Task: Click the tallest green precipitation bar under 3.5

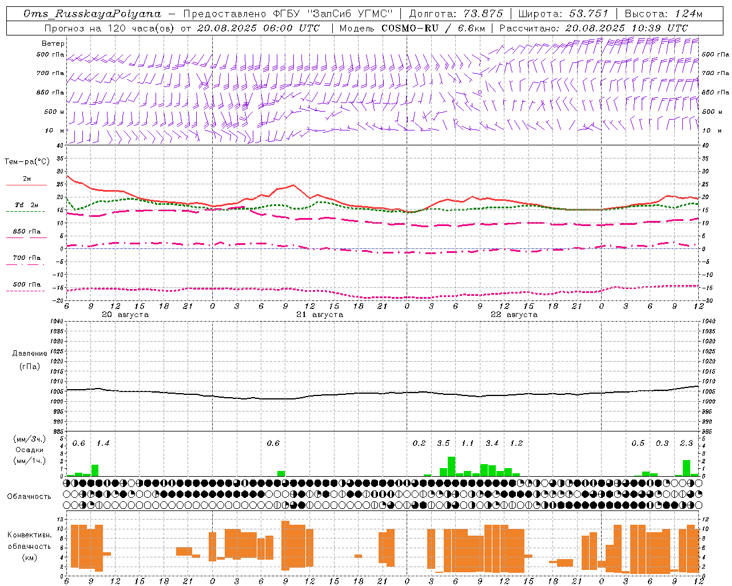Action: (451, 466)
